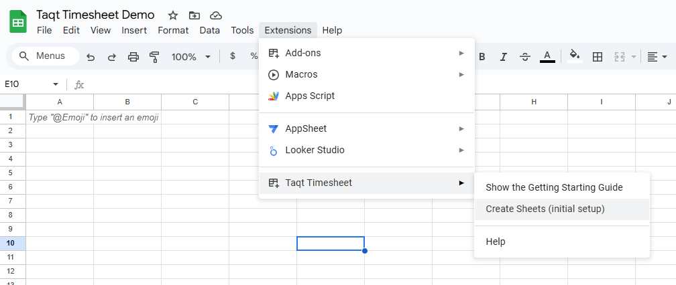This screenshot has width=676, height=285.
Task: Open the 100% zoom dropdown
Action: pyautogui.click(x=191, y=57)
